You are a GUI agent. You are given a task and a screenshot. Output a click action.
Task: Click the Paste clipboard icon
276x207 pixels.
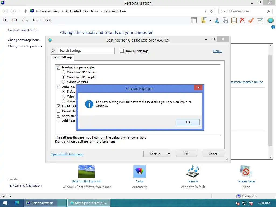[234, 20]
